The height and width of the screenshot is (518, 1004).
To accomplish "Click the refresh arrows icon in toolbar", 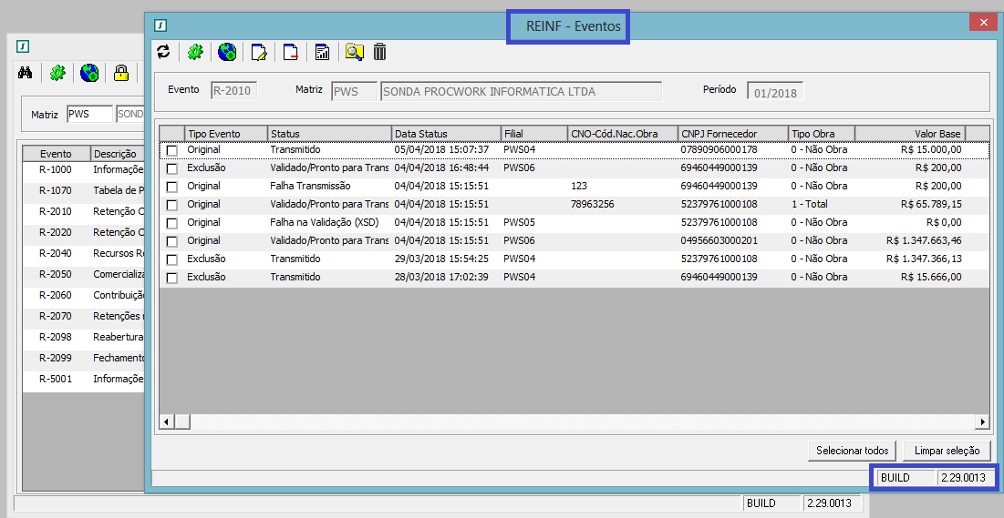I will click(x=163, y=52).
